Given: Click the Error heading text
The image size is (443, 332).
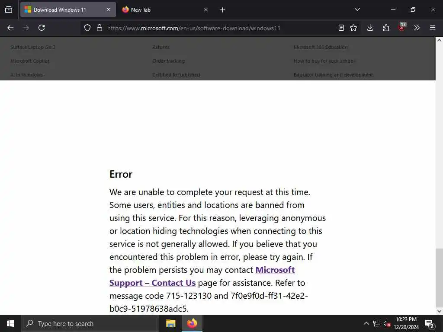Looking at the screenshot, I should click(121, 174).
